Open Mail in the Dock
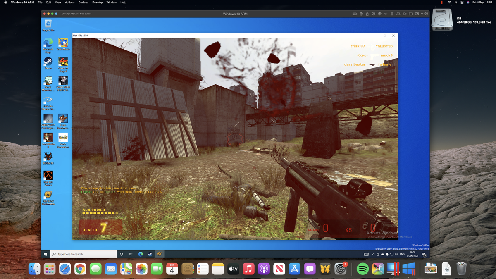 (x=111, y=269)
